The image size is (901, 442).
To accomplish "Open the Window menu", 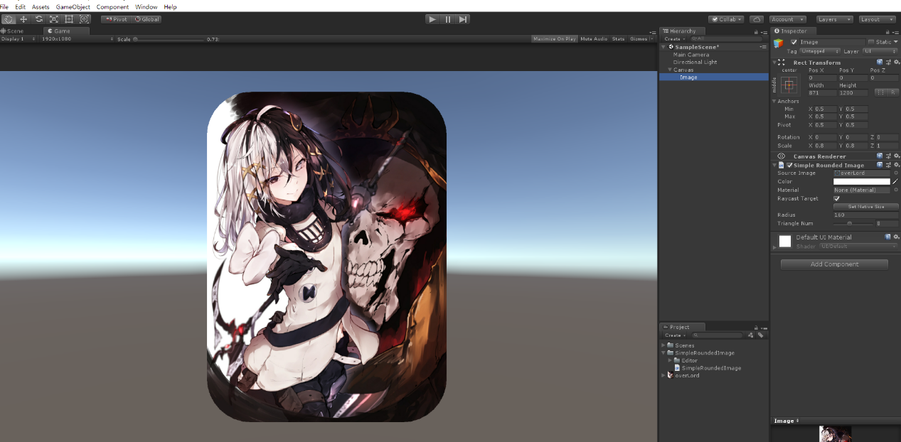I will 146,6.
